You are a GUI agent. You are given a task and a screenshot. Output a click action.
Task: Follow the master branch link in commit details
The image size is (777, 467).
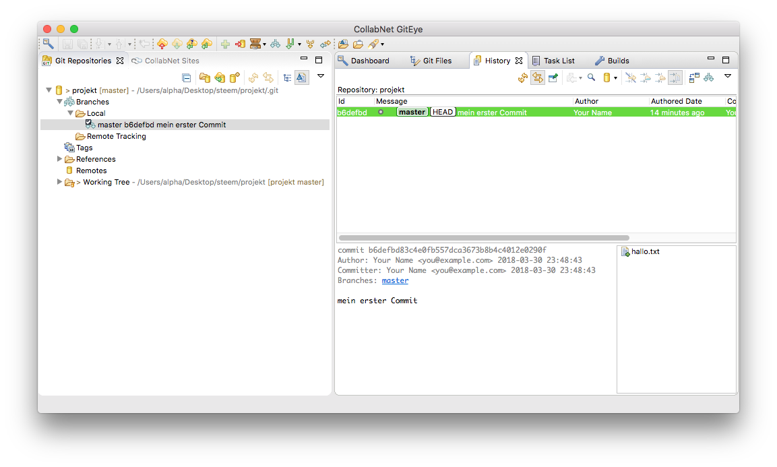(x=395, y=280)
